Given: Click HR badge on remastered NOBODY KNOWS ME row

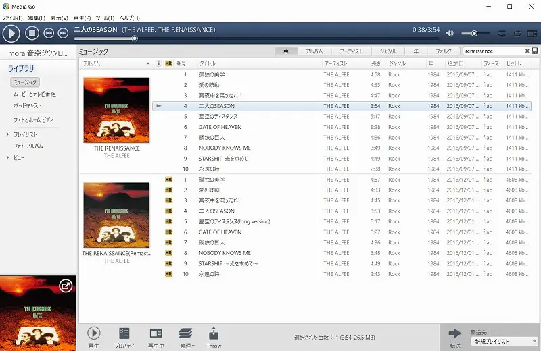Looking at the screenshot, I should (x=168, y=253).
